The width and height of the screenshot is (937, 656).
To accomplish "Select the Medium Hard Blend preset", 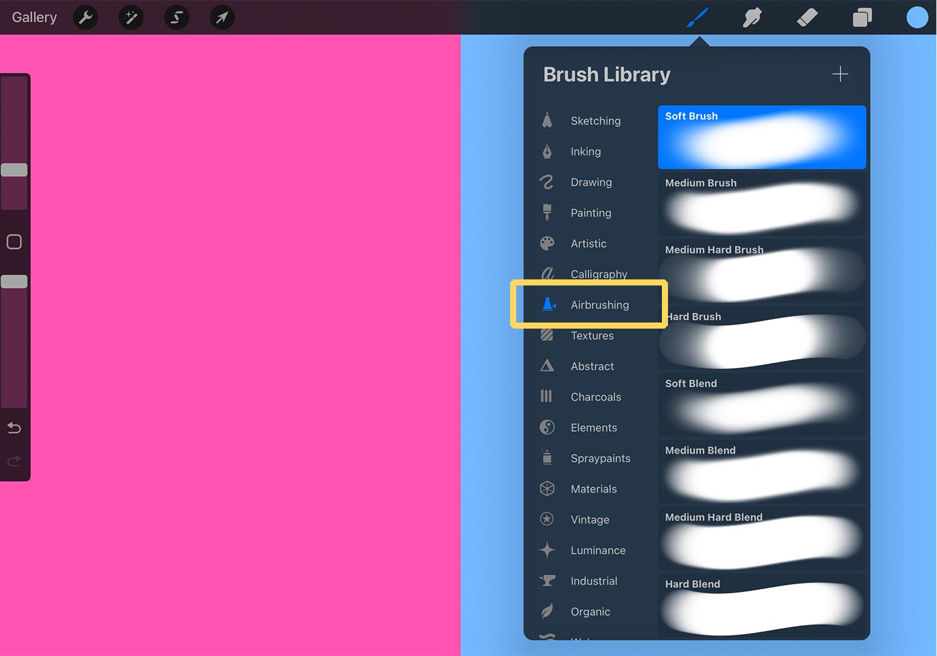I will point(762,538).
